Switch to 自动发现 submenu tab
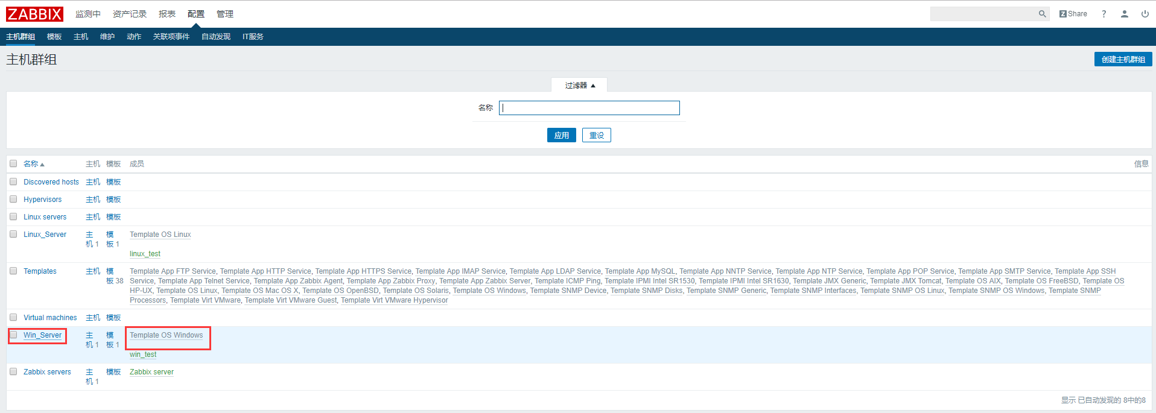The height and width of the screenshot is (413, 1156). [x=216, y=37]
